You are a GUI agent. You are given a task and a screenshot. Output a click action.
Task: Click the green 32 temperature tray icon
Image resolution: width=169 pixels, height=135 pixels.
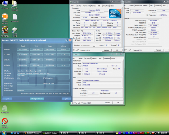tap(145, 133)
